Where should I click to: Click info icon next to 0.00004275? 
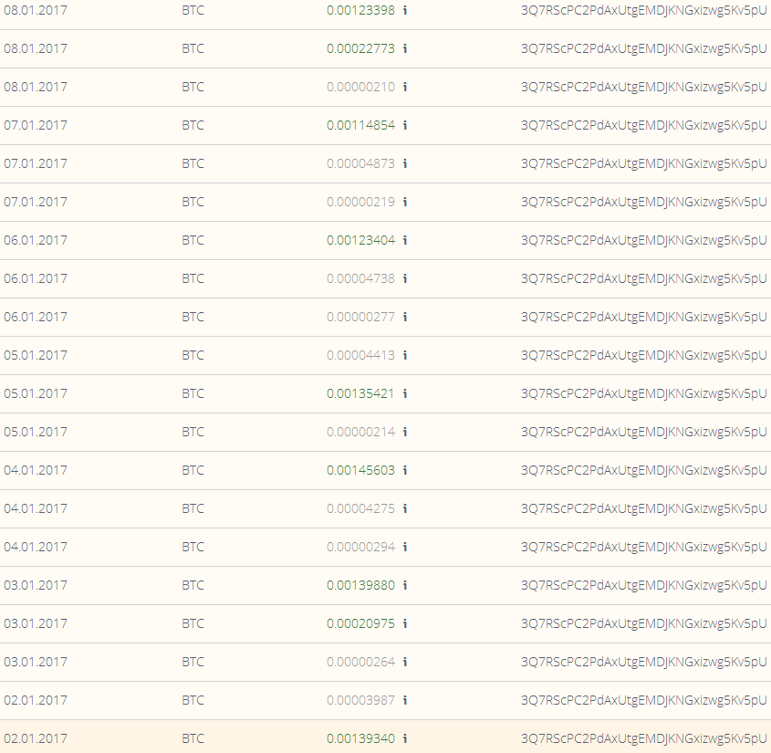[405, 509]
